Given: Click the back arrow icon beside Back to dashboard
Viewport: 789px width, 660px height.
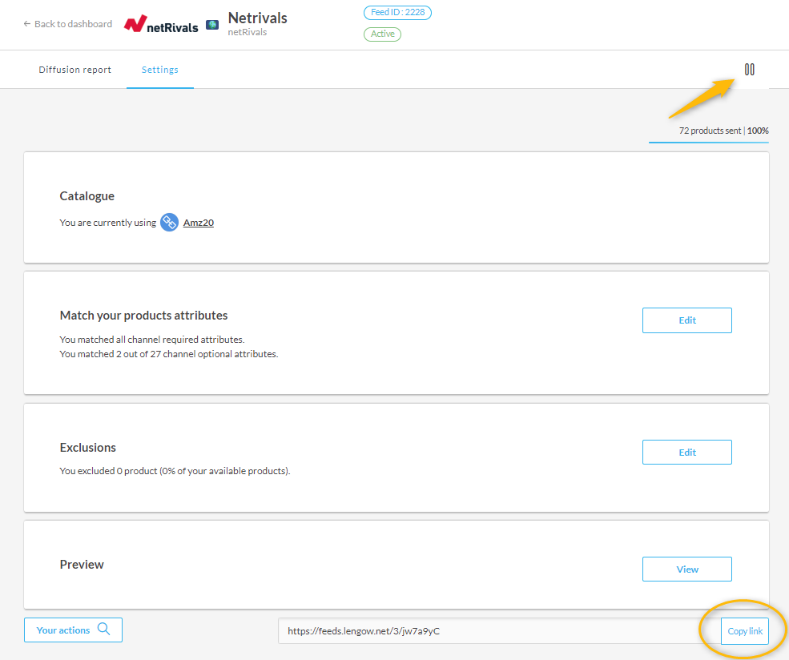Looking at the screenshot, I should [x=27, y=24].
